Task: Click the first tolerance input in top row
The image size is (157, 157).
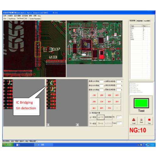Action: [101, 81]
